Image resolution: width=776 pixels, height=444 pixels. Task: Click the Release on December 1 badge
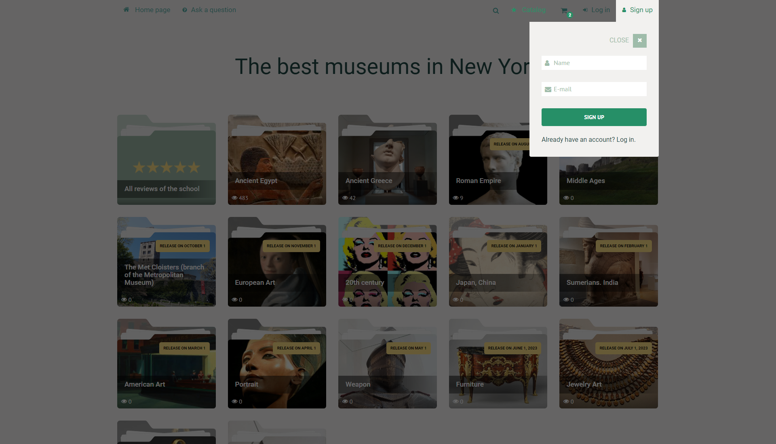pyautogui.click(x=402, y=246)
